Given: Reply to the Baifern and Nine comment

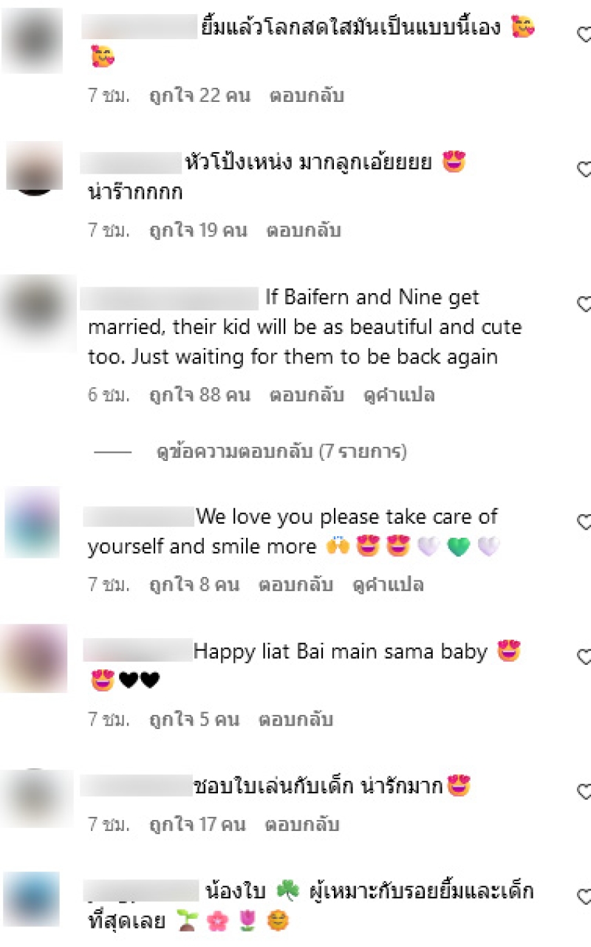Looking at the screenshot, I should point(307,394).
